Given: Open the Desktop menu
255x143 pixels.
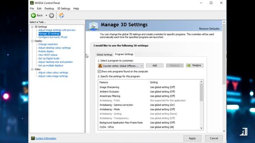Looking at the screenshot, I should (x=49, y=9).
